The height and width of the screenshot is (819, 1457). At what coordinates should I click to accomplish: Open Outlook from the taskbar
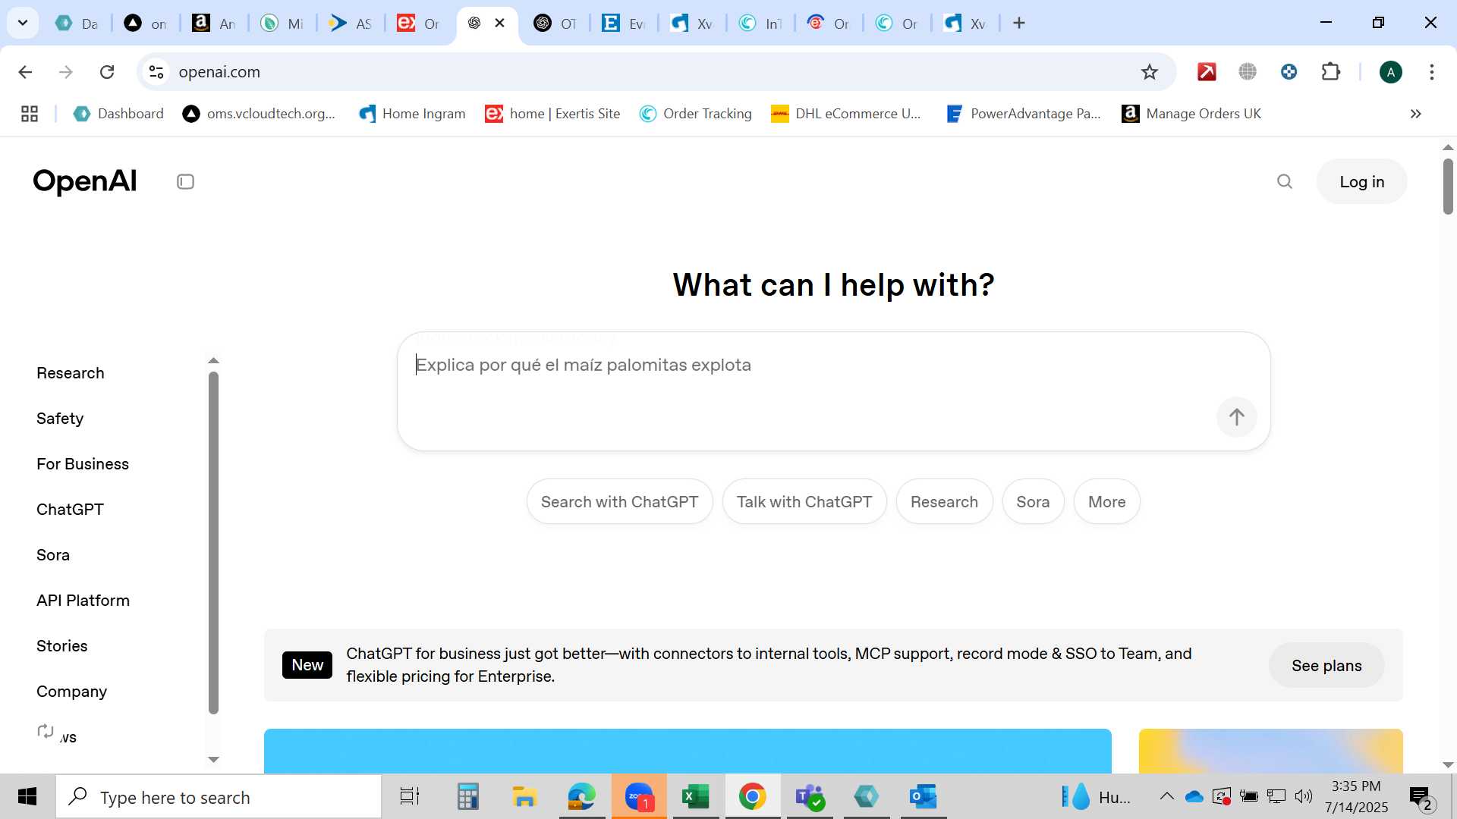tap(923, 797)
